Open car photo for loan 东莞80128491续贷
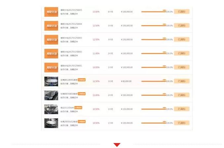The width and height of the screenshot is (224, 148). point(51,81)
